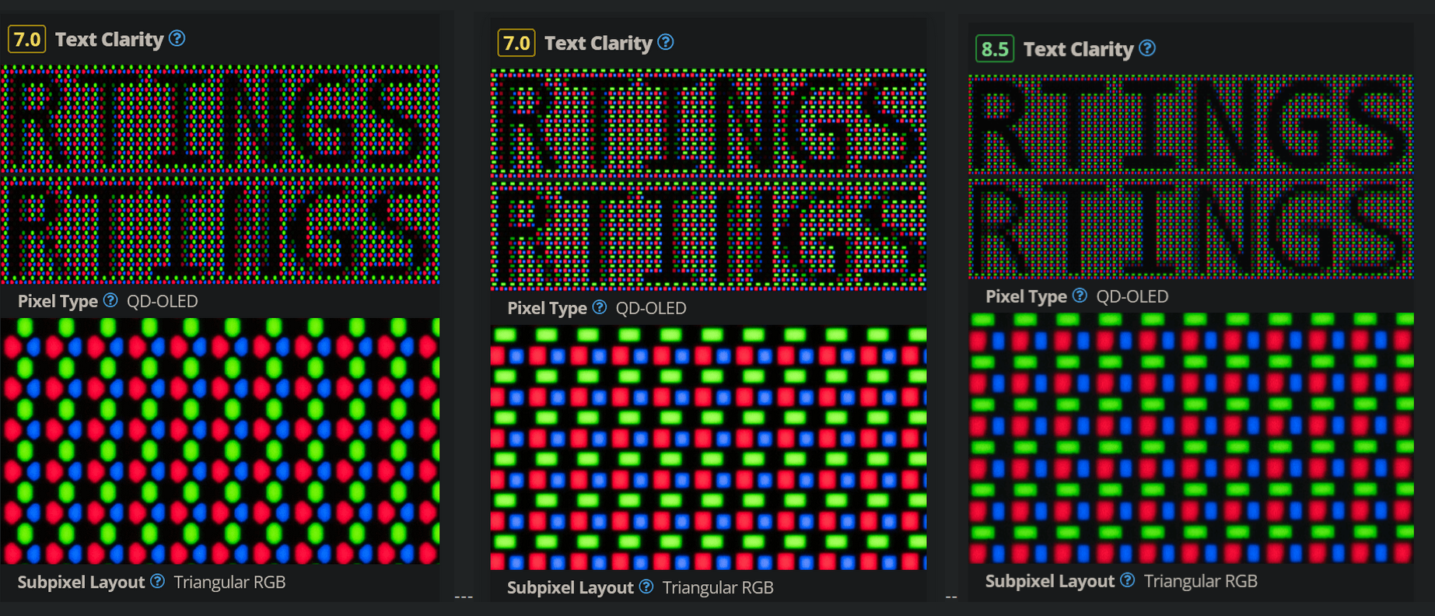This screenshot has width=1435, height=616.
Task: Click Pixel Type help icon in left panel
Action: (x=110, y=300)
